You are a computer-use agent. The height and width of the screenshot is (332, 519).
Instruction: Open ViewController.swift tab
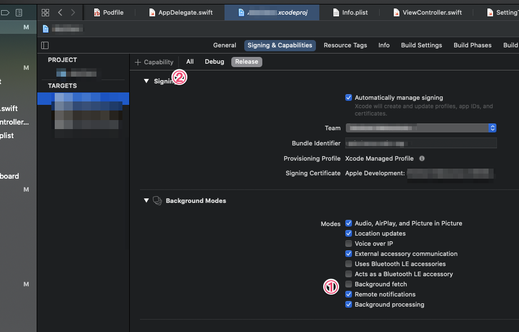428,12
